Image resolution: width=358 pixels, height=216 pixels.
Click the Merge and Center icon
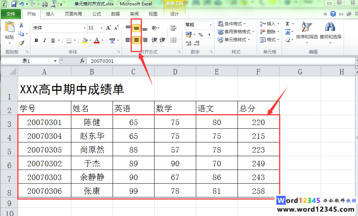coord(174,40)
